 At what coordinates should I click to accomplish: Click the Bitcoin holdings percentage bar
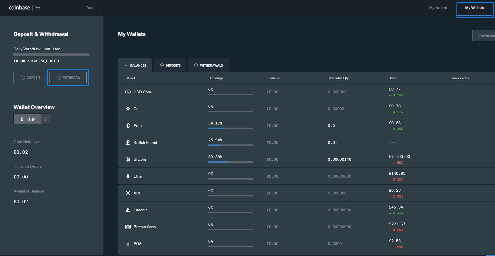231,162
